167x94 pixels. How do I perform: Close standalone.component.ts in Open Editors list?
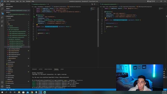[7, 10]
